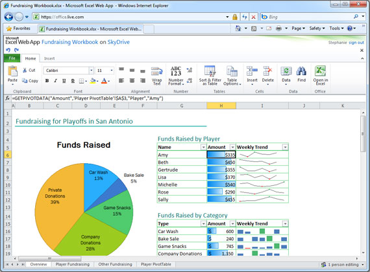Switch to the Insert ribbon tab
Image resolution: width=370 pixels, height=272 pixels.
[x=49, y=58]
